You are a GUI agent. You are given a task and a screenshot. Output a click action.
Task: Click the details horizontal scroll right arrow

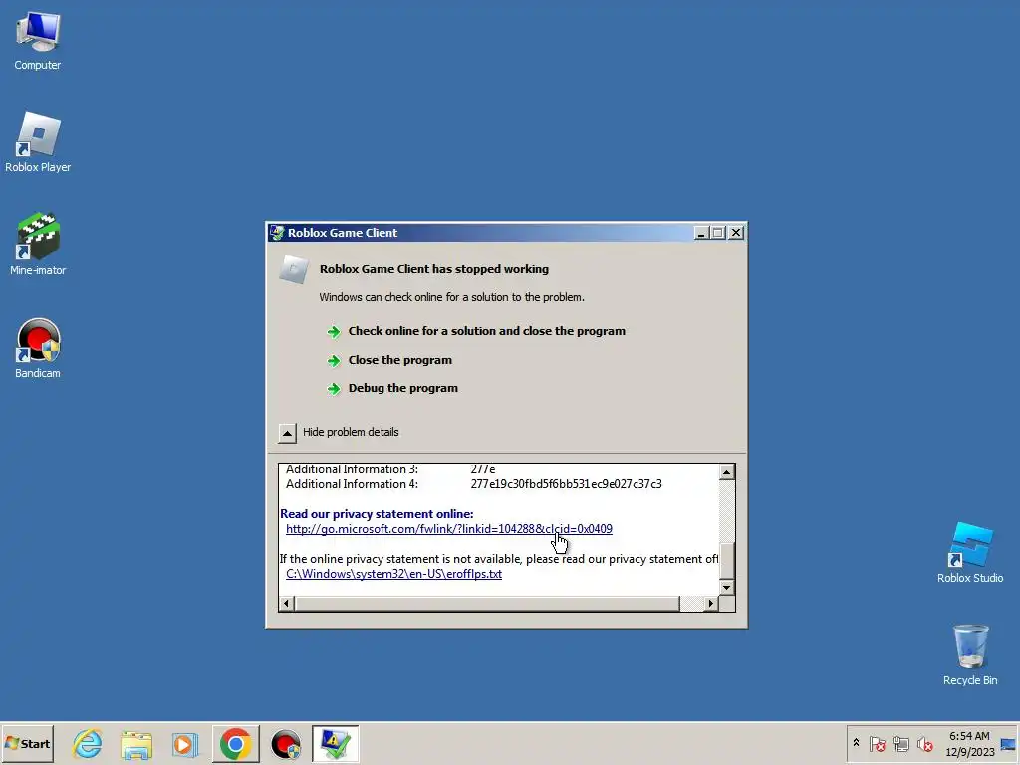[710, 604]
